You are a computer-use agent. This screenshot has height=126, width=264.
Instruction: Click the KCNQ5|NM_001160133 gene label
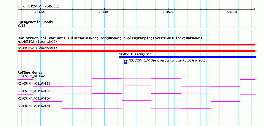pyautogui.click(x=34, y=84)
